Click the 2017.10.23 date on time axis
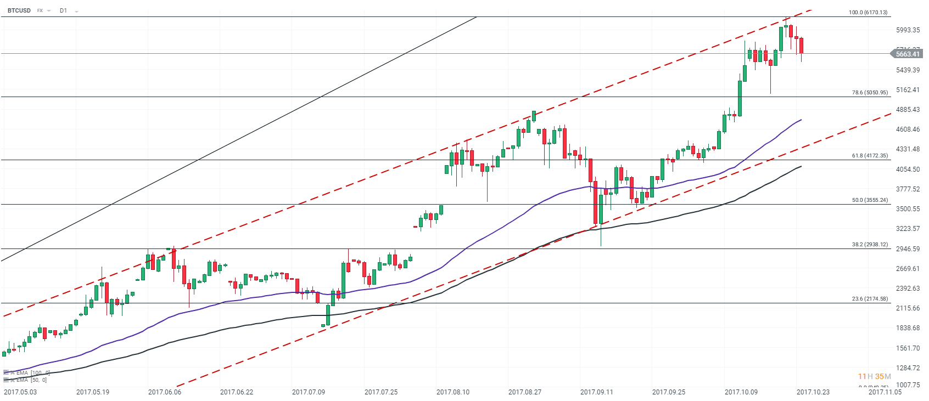929x401 pixels. click(x=813, y=392)
